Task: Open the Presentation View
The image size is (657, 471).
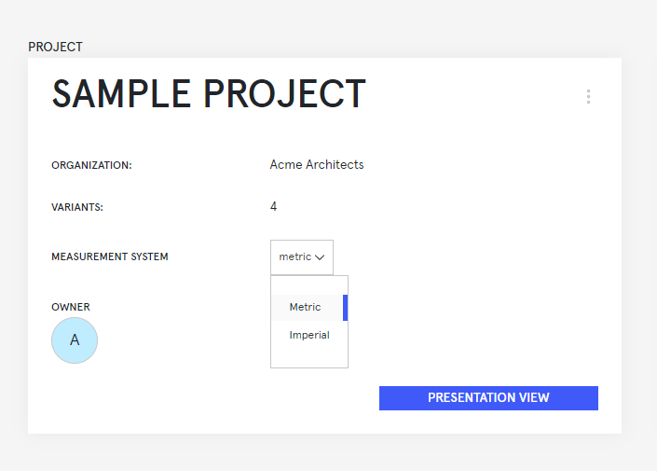Action: point(488,398)
